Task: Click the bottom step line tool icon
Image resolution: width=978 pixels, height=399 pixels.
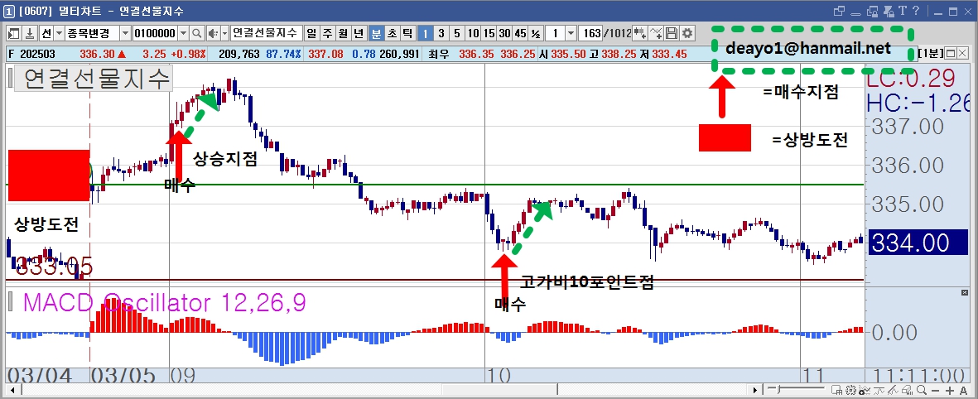Action: point(879,390)
